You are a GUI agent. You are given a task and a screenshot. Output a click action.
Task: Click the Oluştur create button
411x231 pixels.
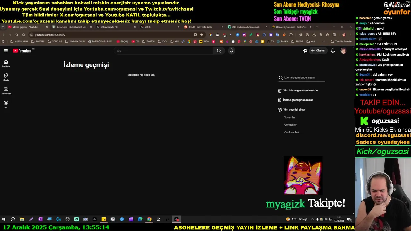click(x=318, y=51)
